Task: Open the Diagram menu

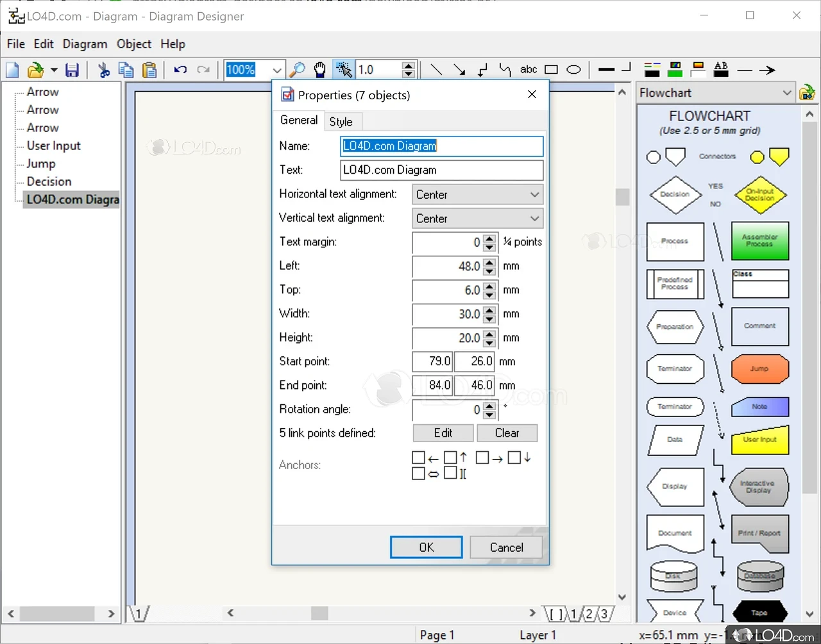Action: 85,44
